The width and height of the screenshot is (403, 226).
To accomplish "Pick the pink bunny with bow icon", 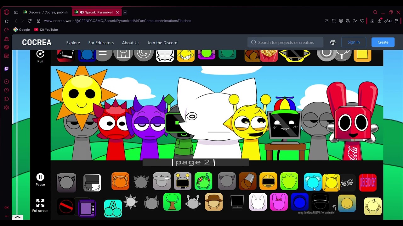I will (279, 202).
